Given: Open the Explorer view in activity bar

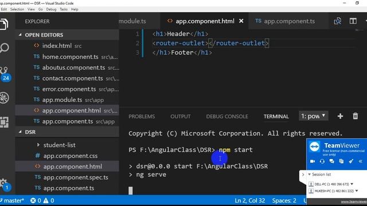Looking at the screenshot, I should (4, 23).
